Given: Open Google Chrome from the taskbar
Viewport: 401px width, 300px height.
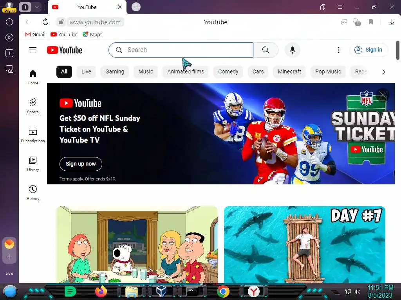Looking at the screenshot, I should click(223, 291).
